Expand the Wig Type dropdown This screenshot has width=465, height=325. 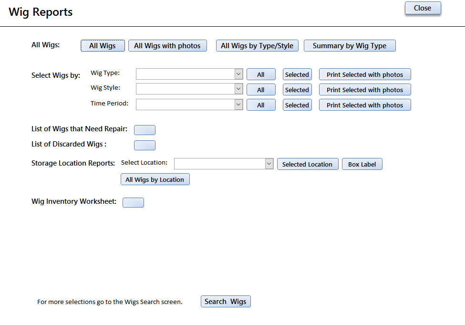pyautogui.click(x=239, y=74)
